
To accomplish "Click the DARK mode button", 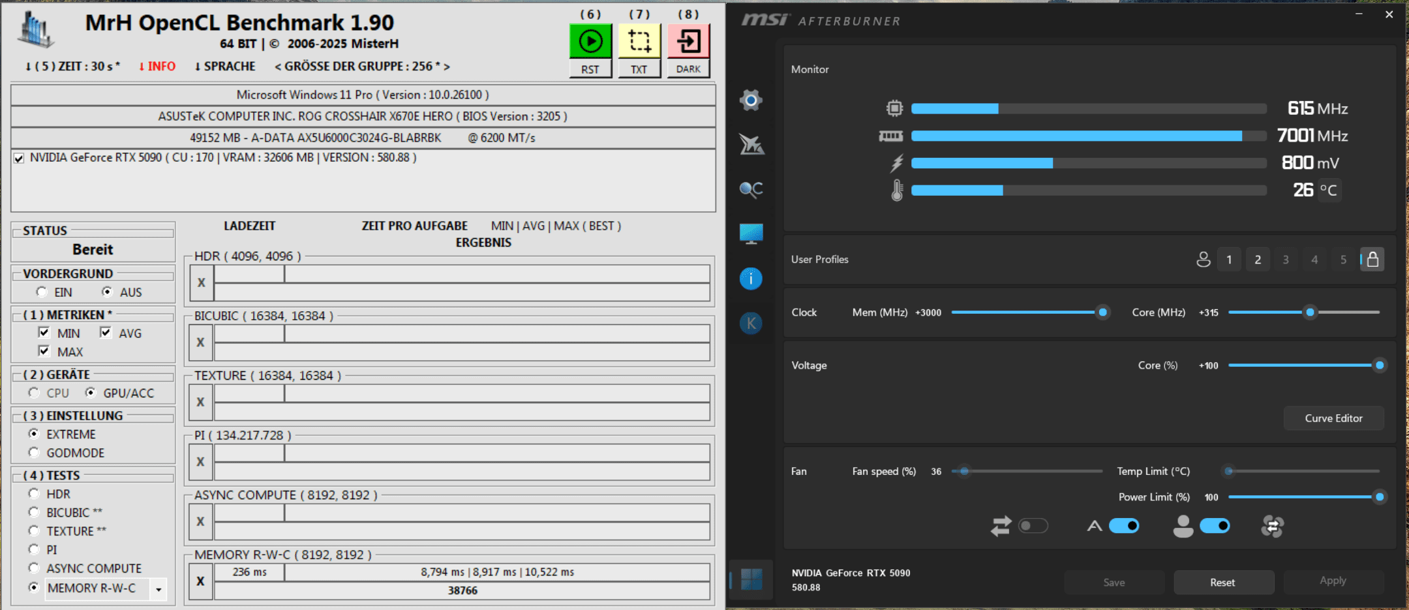I will pos(688,69).
